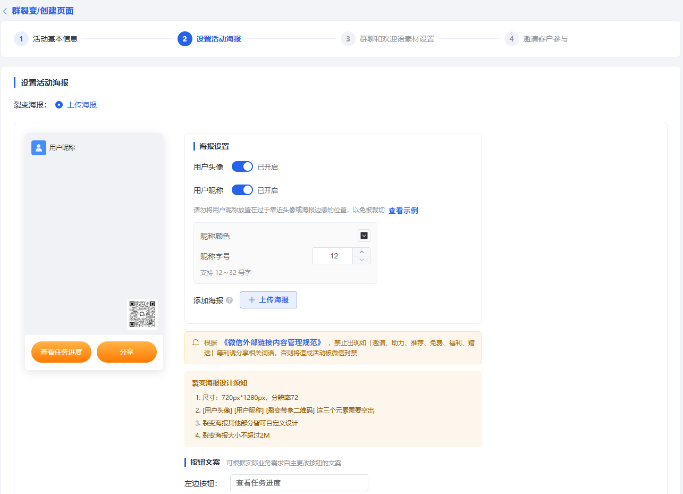Click the 左边按钮 text input field
Image resolution: width=683 pixels, height=494 pixels.
pos(299,483)
